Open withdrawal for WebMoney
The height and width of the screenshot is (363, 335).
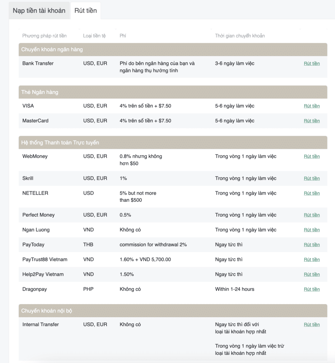tap(312, 156)
